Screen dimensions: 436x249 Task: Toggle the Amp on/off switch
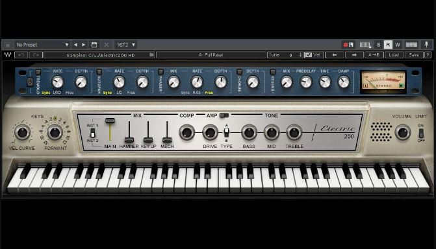coord(224,115)
